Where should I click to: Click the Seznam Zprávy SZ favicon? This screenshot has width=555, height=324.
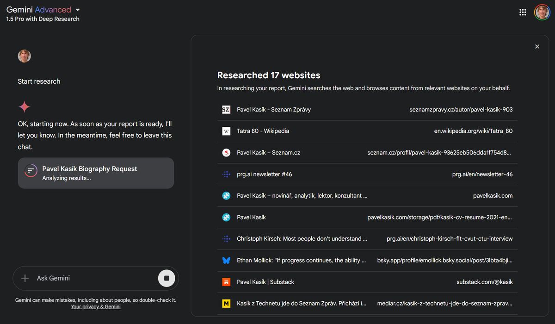226,110
